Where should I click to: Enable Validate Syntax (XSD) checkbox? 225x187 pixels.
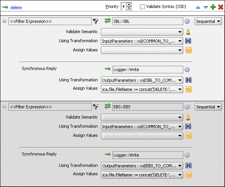coord(142,6)
